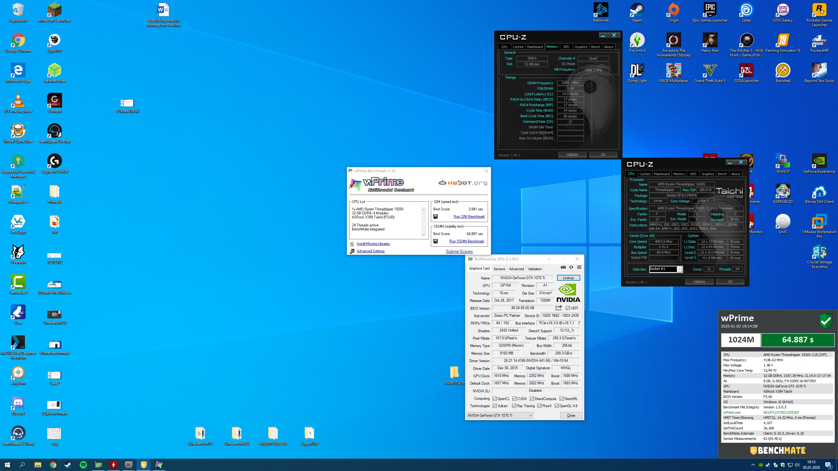Open the Camtasia 9 desktop icon
Screen dimensions: 838x471
(x=18, y=285)
